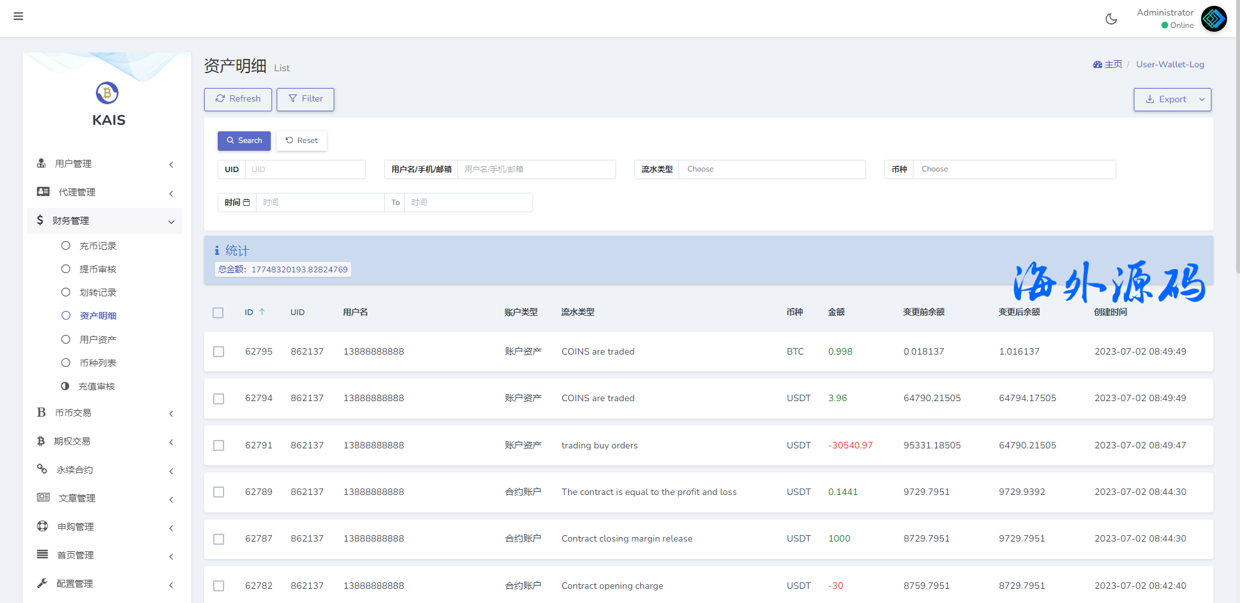
Task: Click the KAIS bitcoin logo
Action: (x=108, y=93)
